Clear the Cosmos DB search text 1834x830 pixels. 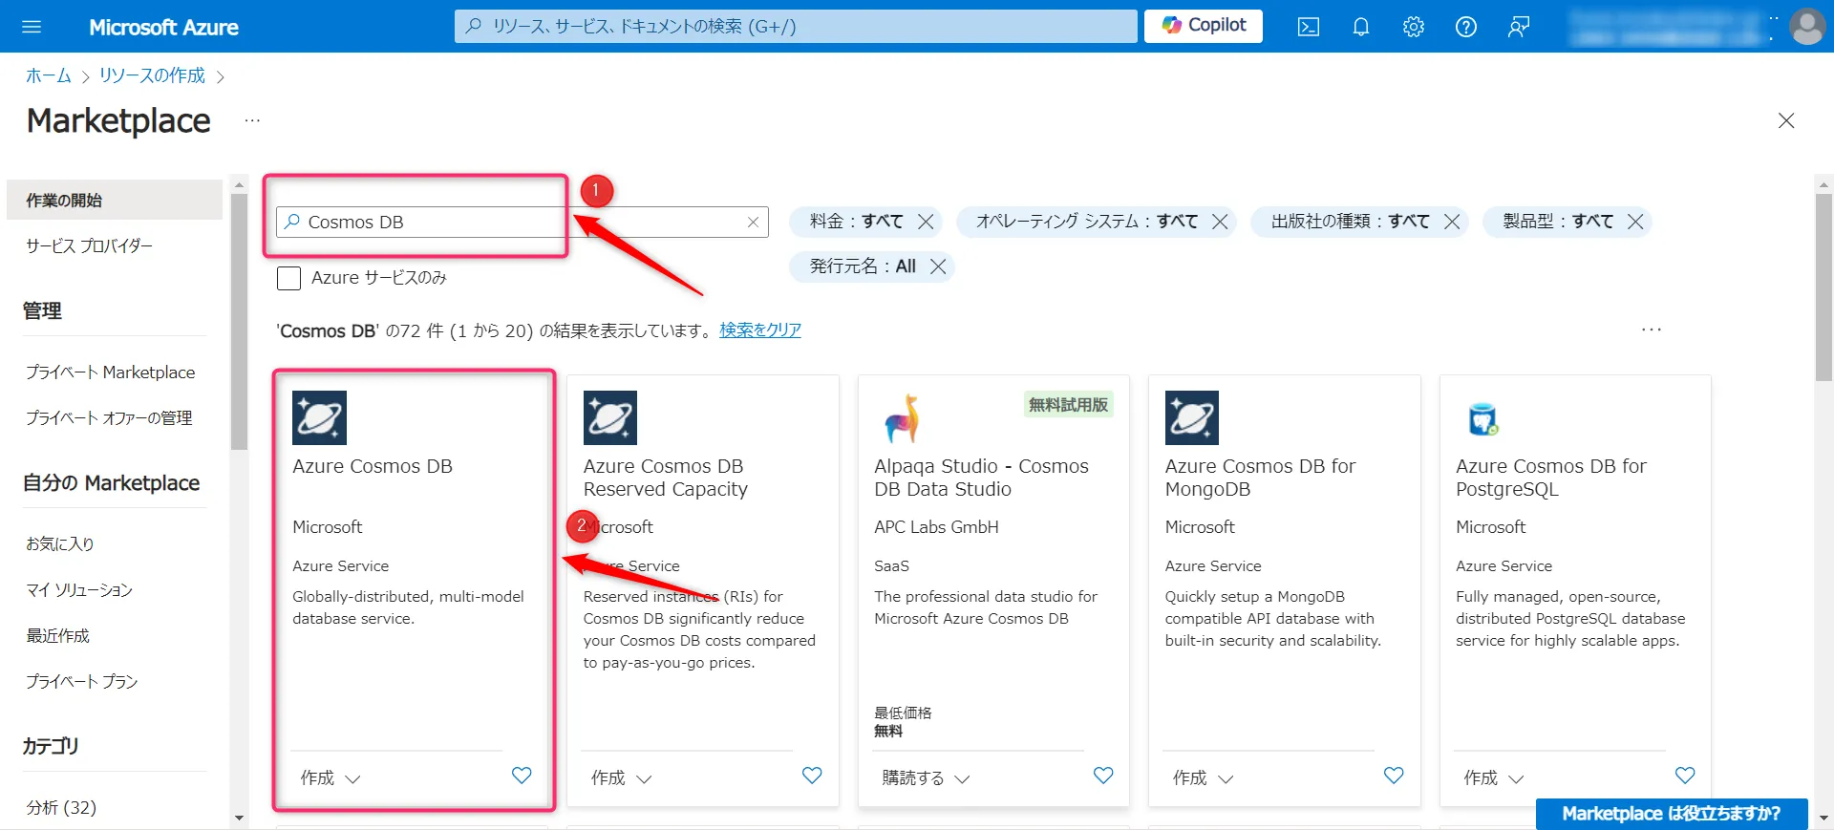coord(753,222)
